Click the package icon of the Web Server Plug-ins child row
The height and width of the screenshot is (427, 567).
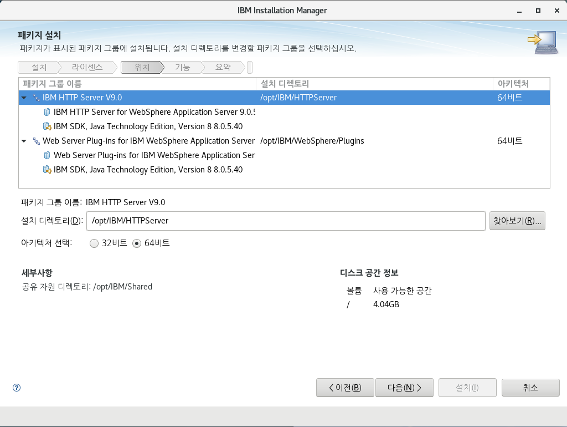click(47, 155)
